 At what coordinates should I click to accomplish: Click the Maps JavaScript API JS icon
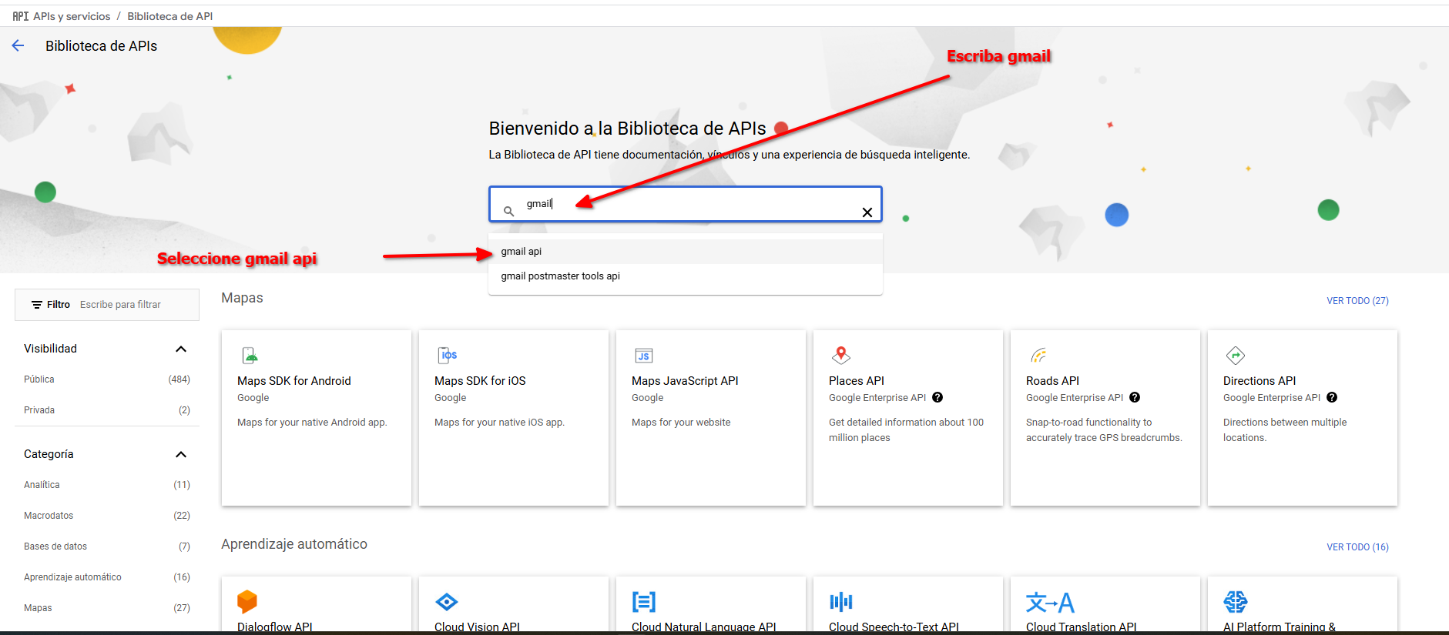[643, 356]
